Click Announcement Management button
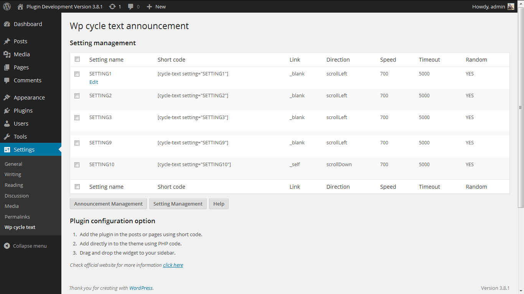The image size is (524, 294). point(108,204)
